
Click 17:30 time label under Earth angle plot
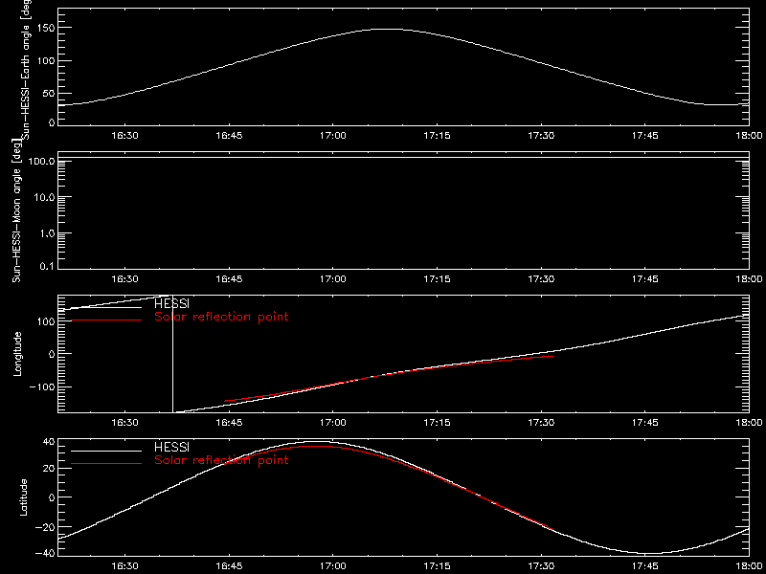[x=541, y=136]
